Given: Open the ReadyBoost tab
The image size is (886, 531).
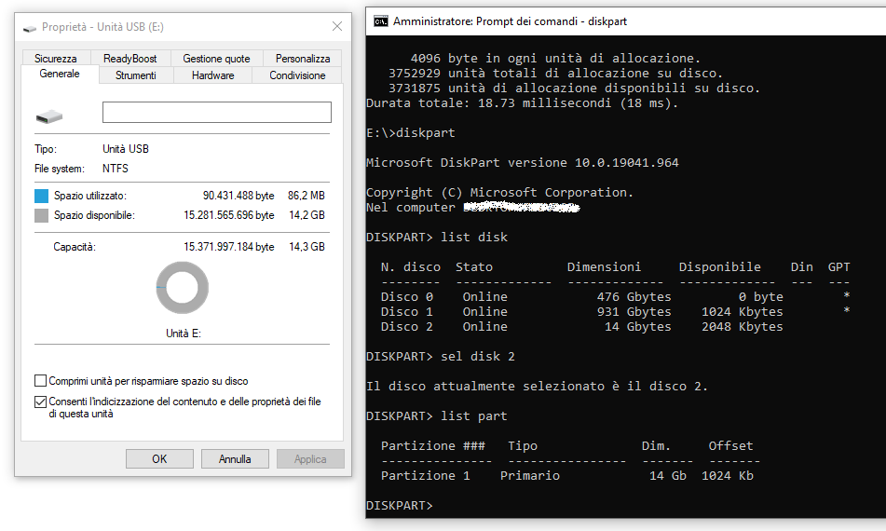Looking at the screenshot, I should tap(129, 58).
